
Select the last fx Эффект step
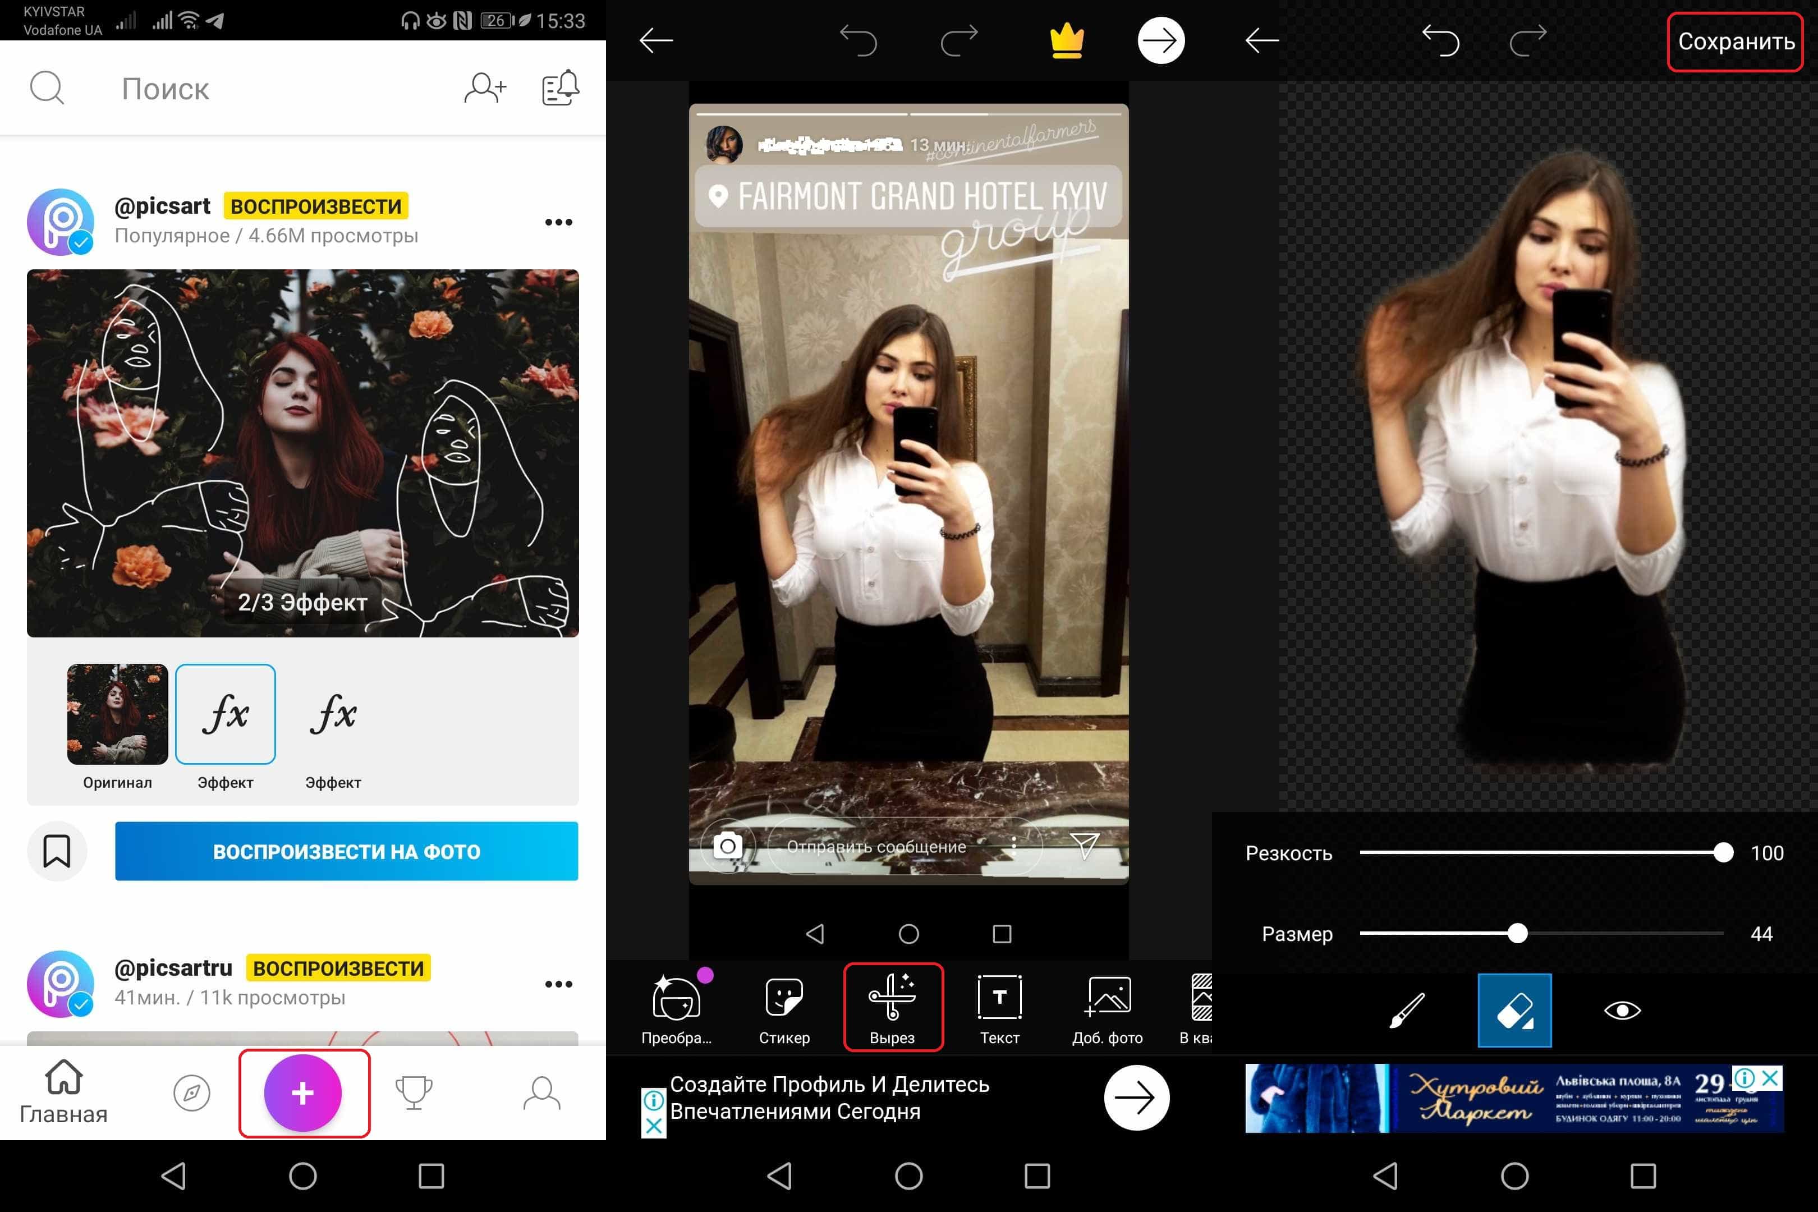click(x=333, y=714)
